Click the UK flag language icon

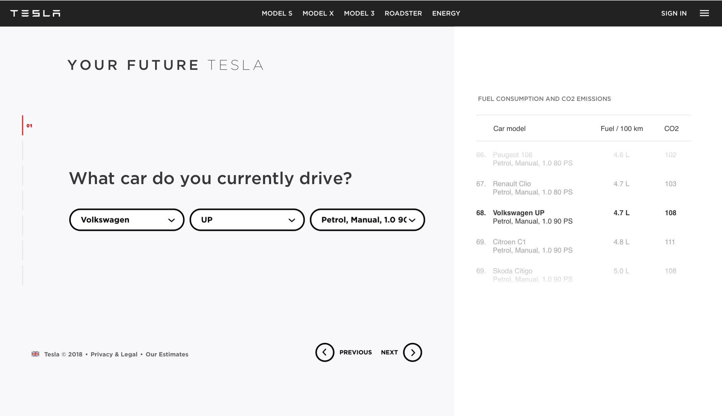[35, 354]
